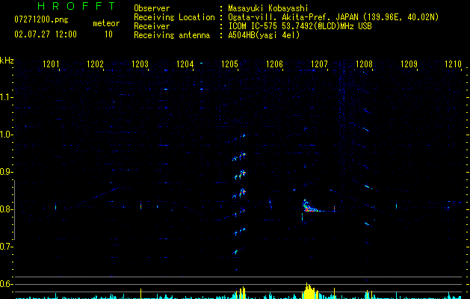This screenshot has height=299, width=470.
Task: Click the 0.8 kHz axis label
Action: click(x=6, y=209)
